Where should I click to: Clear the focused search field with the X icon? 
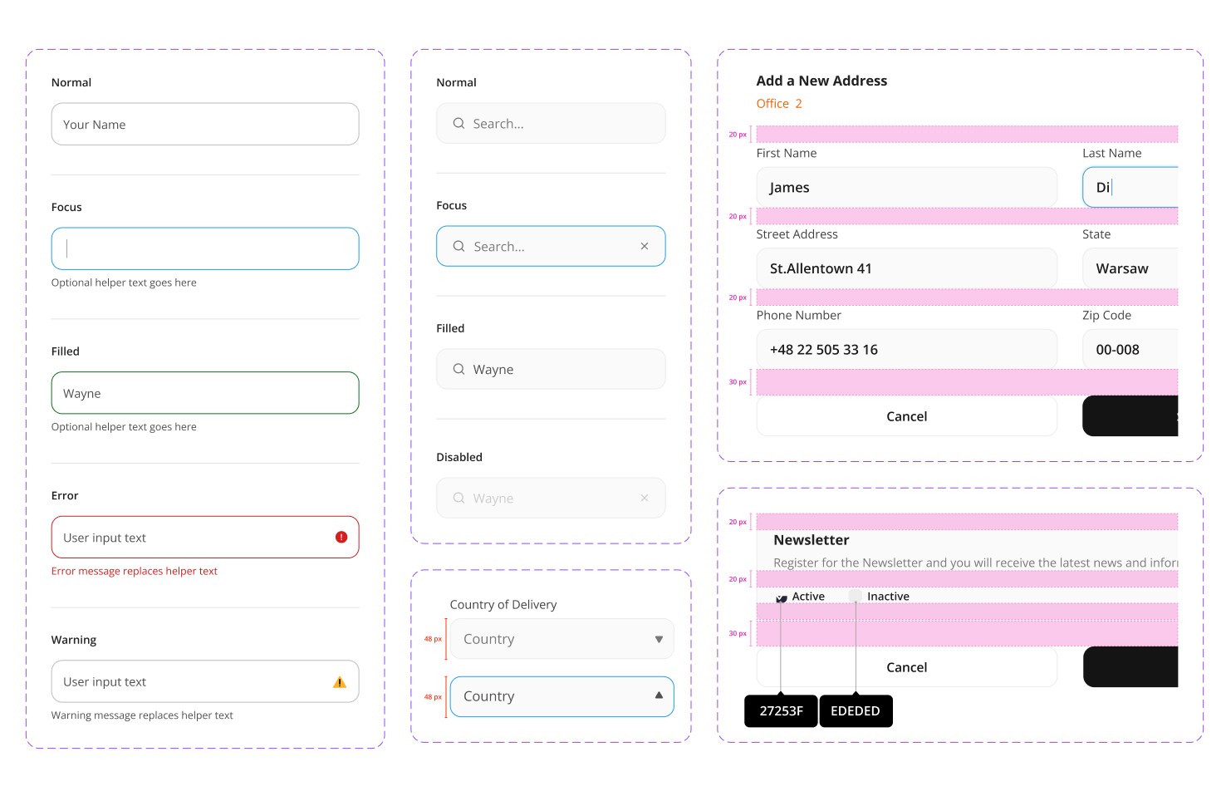(645, 246)
